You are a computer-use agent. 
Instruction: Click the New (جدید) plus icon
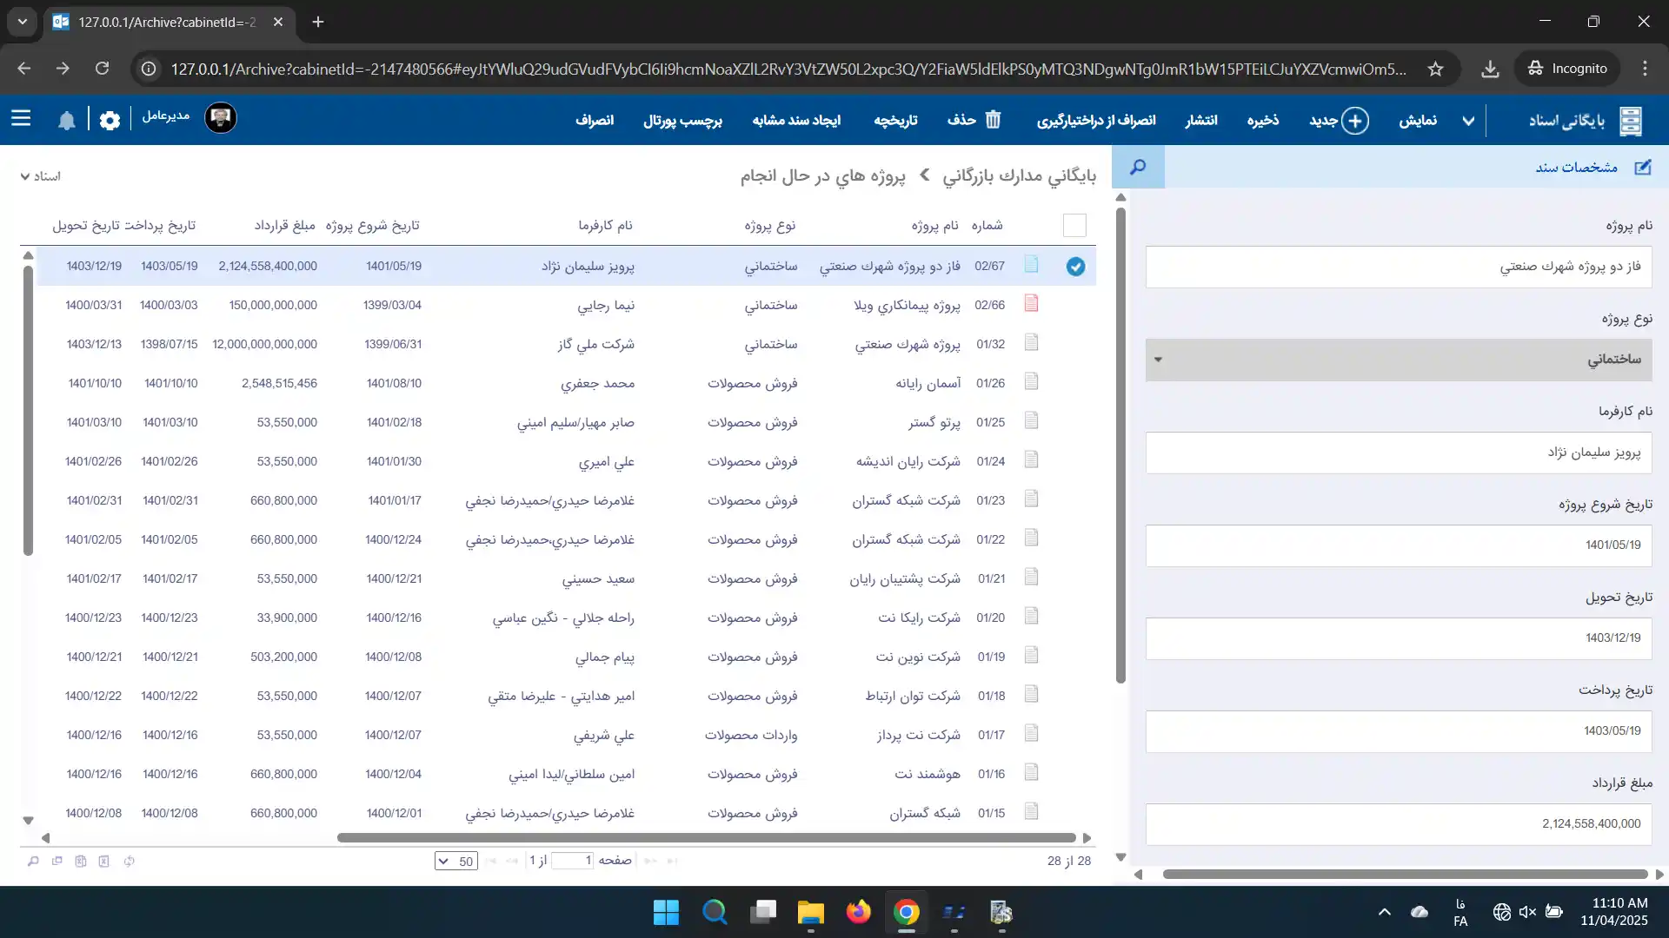click(1354, 121)
